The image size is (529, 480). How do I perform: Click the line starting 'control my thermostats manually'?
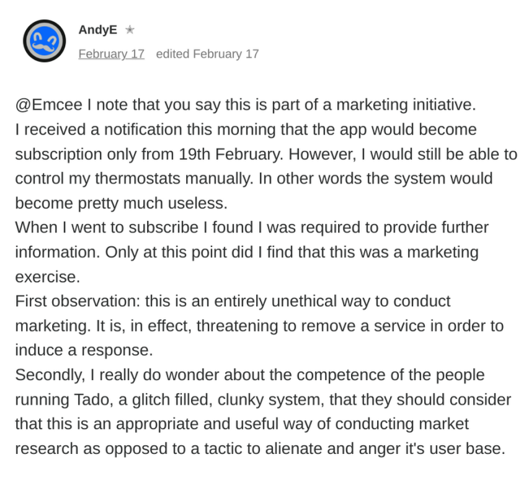[x=254, y=179]
